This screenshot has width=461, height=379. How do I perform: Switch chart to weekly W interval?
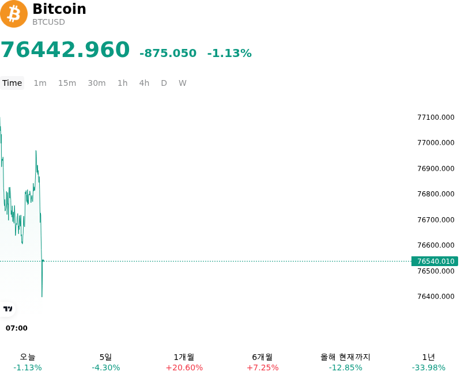(x=182, y=83)
